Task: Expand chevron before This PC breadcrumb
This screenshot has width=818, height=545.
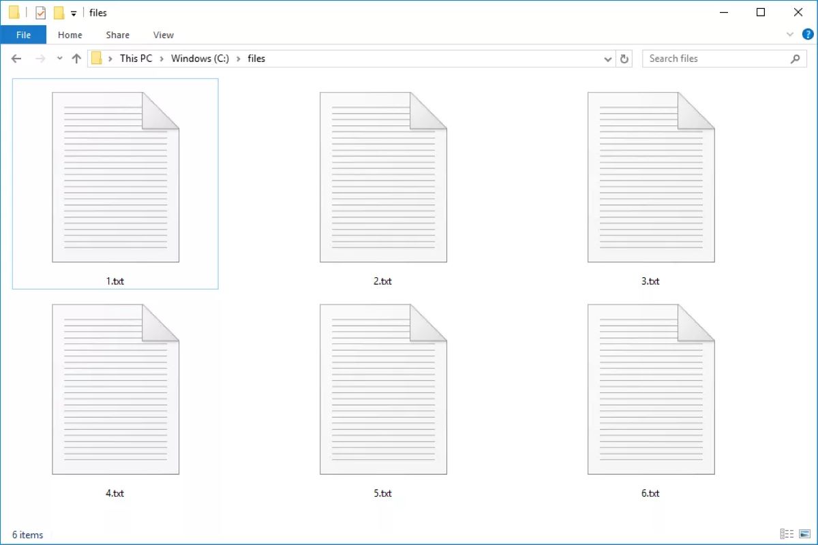Action: (x=110, y=59)
